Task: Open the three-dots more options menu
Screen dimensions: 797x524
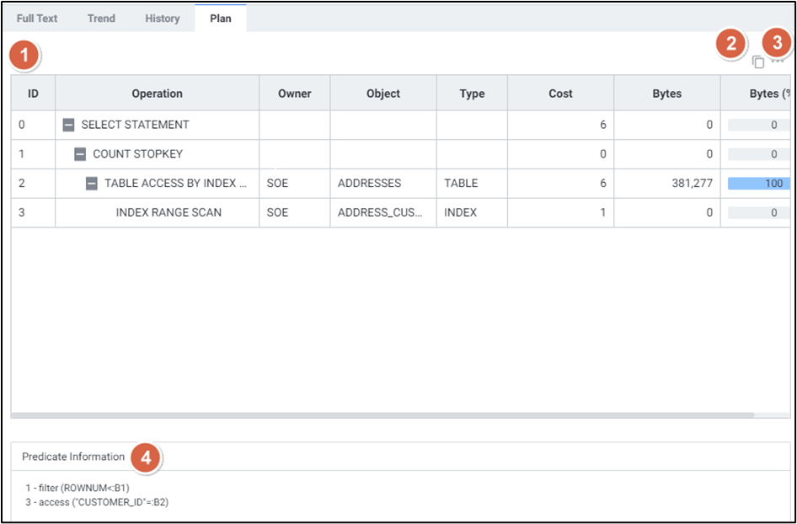Action: tap(778, 61)
